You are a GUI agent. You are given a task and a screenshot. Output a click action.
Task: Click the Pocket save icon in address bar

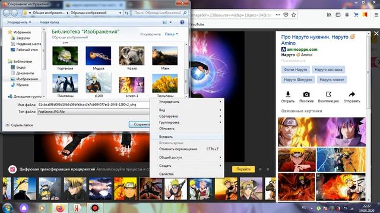click(x=286, y=15)
